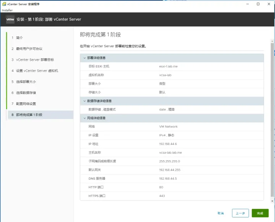Click the vmw logo in header

[x=10, y=19]
